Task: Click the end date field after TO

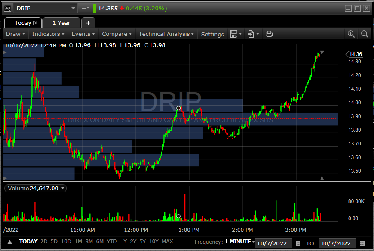Action: (x=337, y=243)
